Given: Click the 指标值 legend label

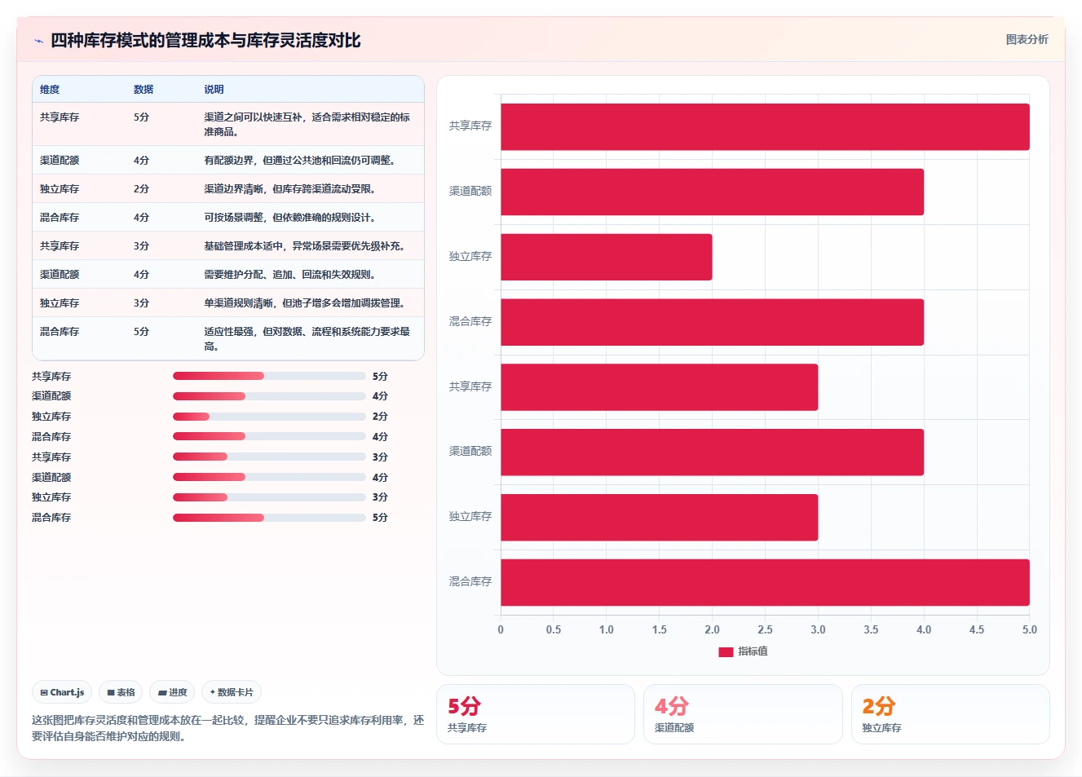Looking at the screenshot, I should tap(753, 651).
